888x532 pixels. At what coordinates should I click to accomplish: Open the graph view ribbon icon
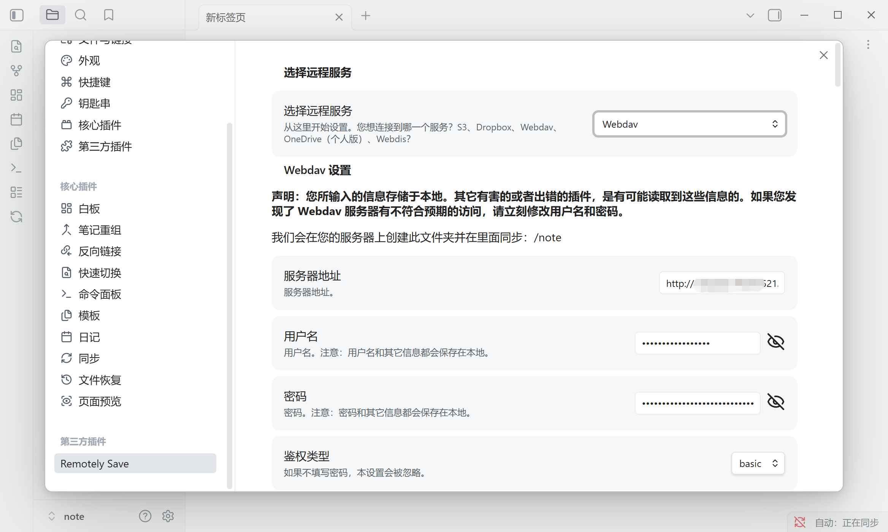click(16, 70)
